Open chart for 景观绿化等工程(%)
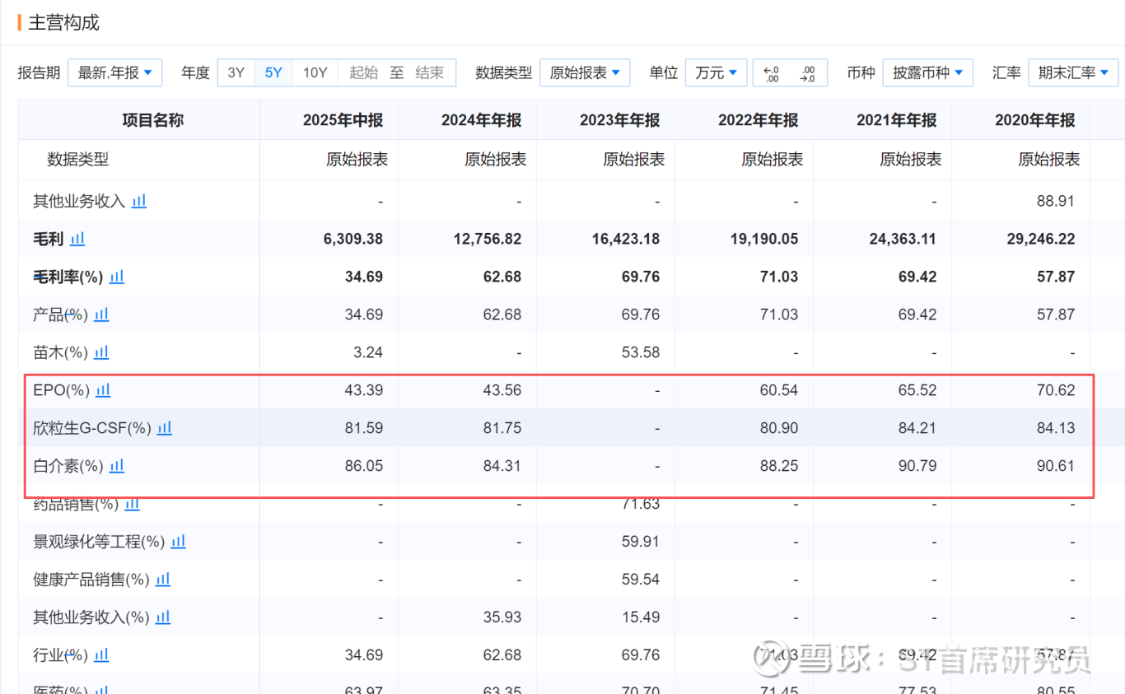Viewport: 1125px width, 694px height. tap(179, 542)
